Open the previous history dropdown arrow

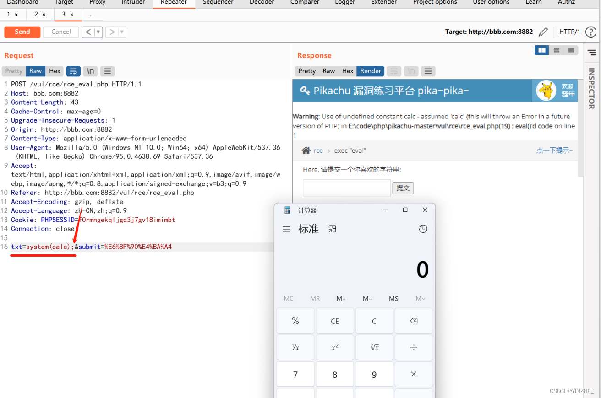coord(98,32)
